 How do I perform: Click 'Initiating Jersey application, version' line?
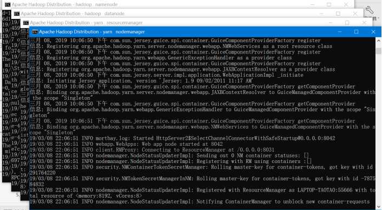tap(142, 80)
